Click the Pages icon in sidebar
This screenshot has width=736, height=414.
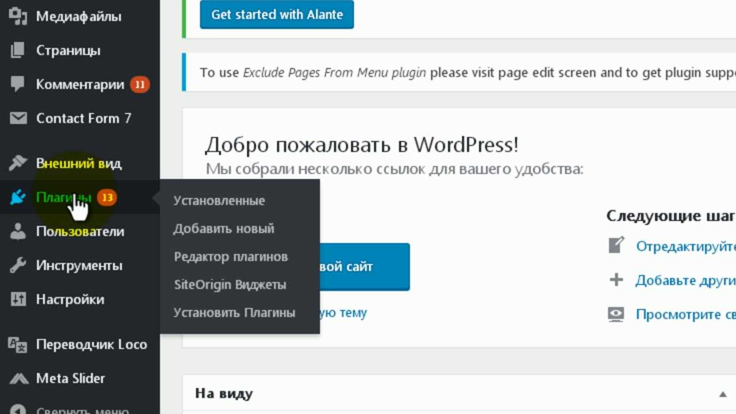pos(18,51)
